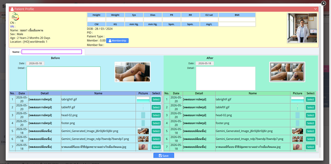Click the After Detail text area
The image size is (331, 164).
226,78
